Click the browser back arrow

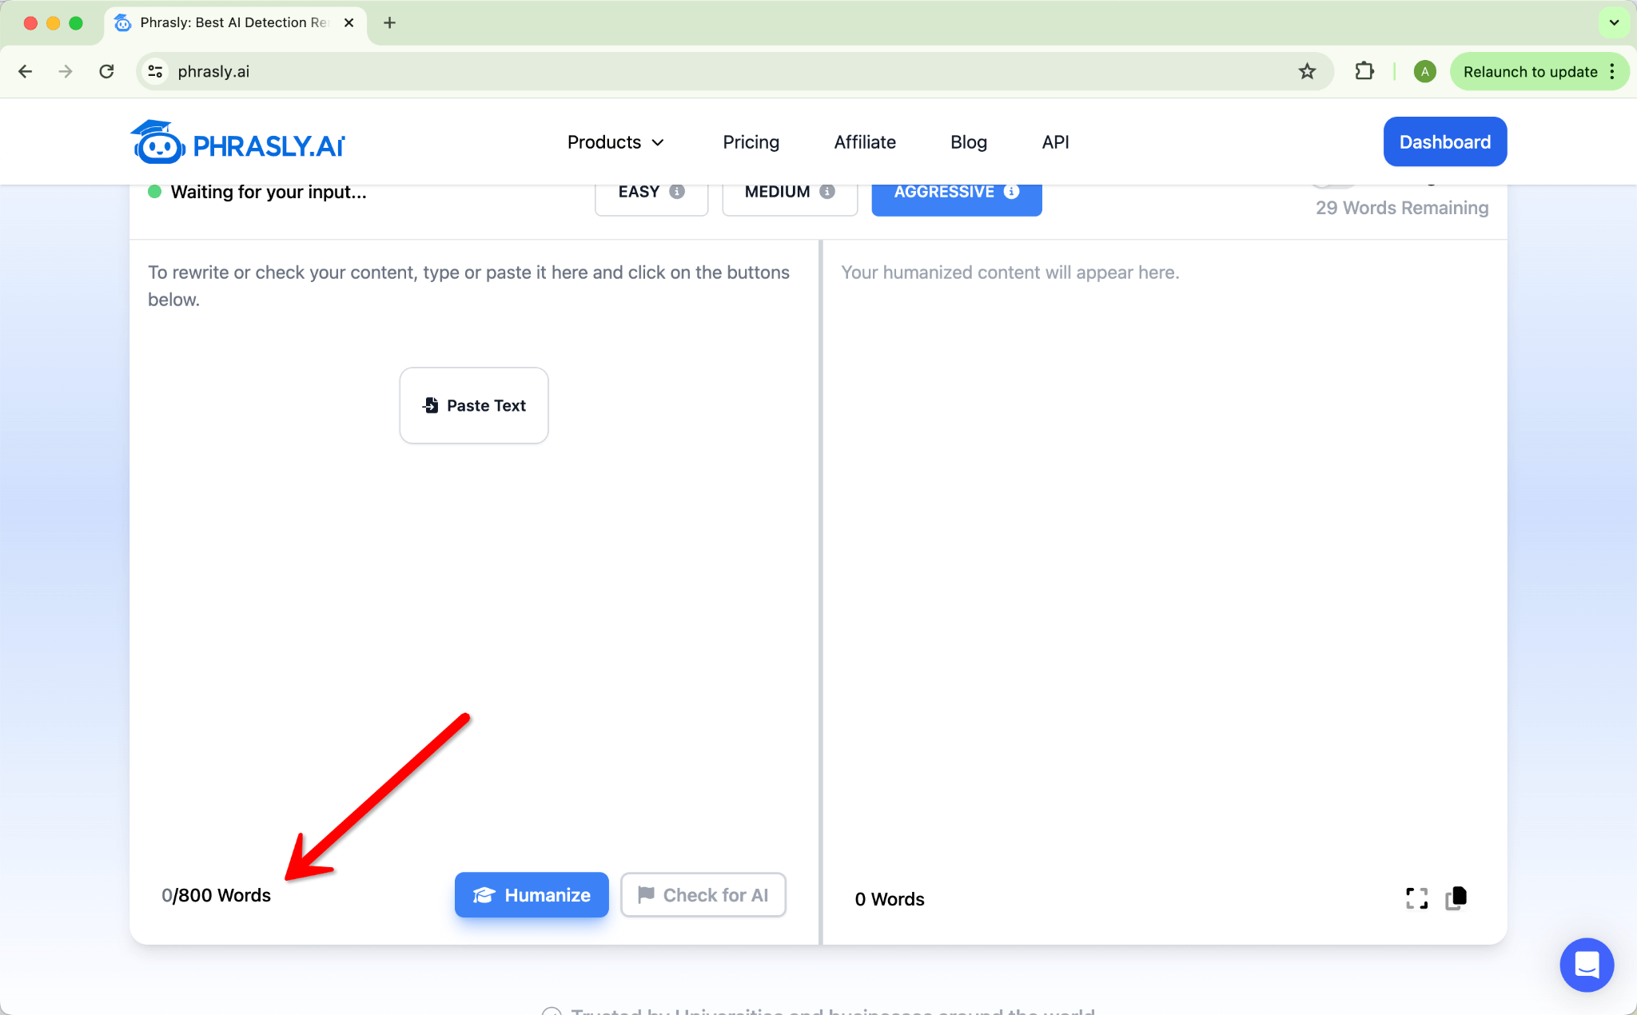point(25,72)
